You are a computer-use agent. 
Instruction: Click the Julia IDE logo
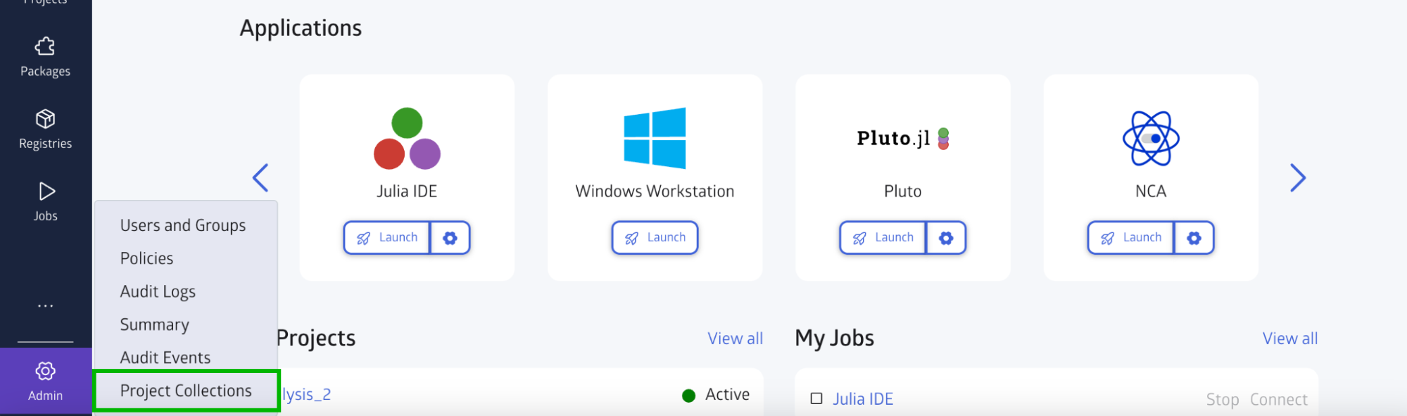click(407, 138)
